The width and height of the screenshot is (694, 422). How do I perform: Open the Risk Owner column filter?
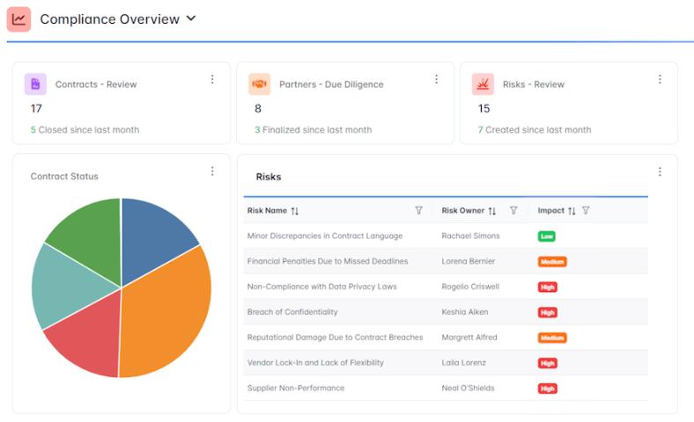[513, 211]
